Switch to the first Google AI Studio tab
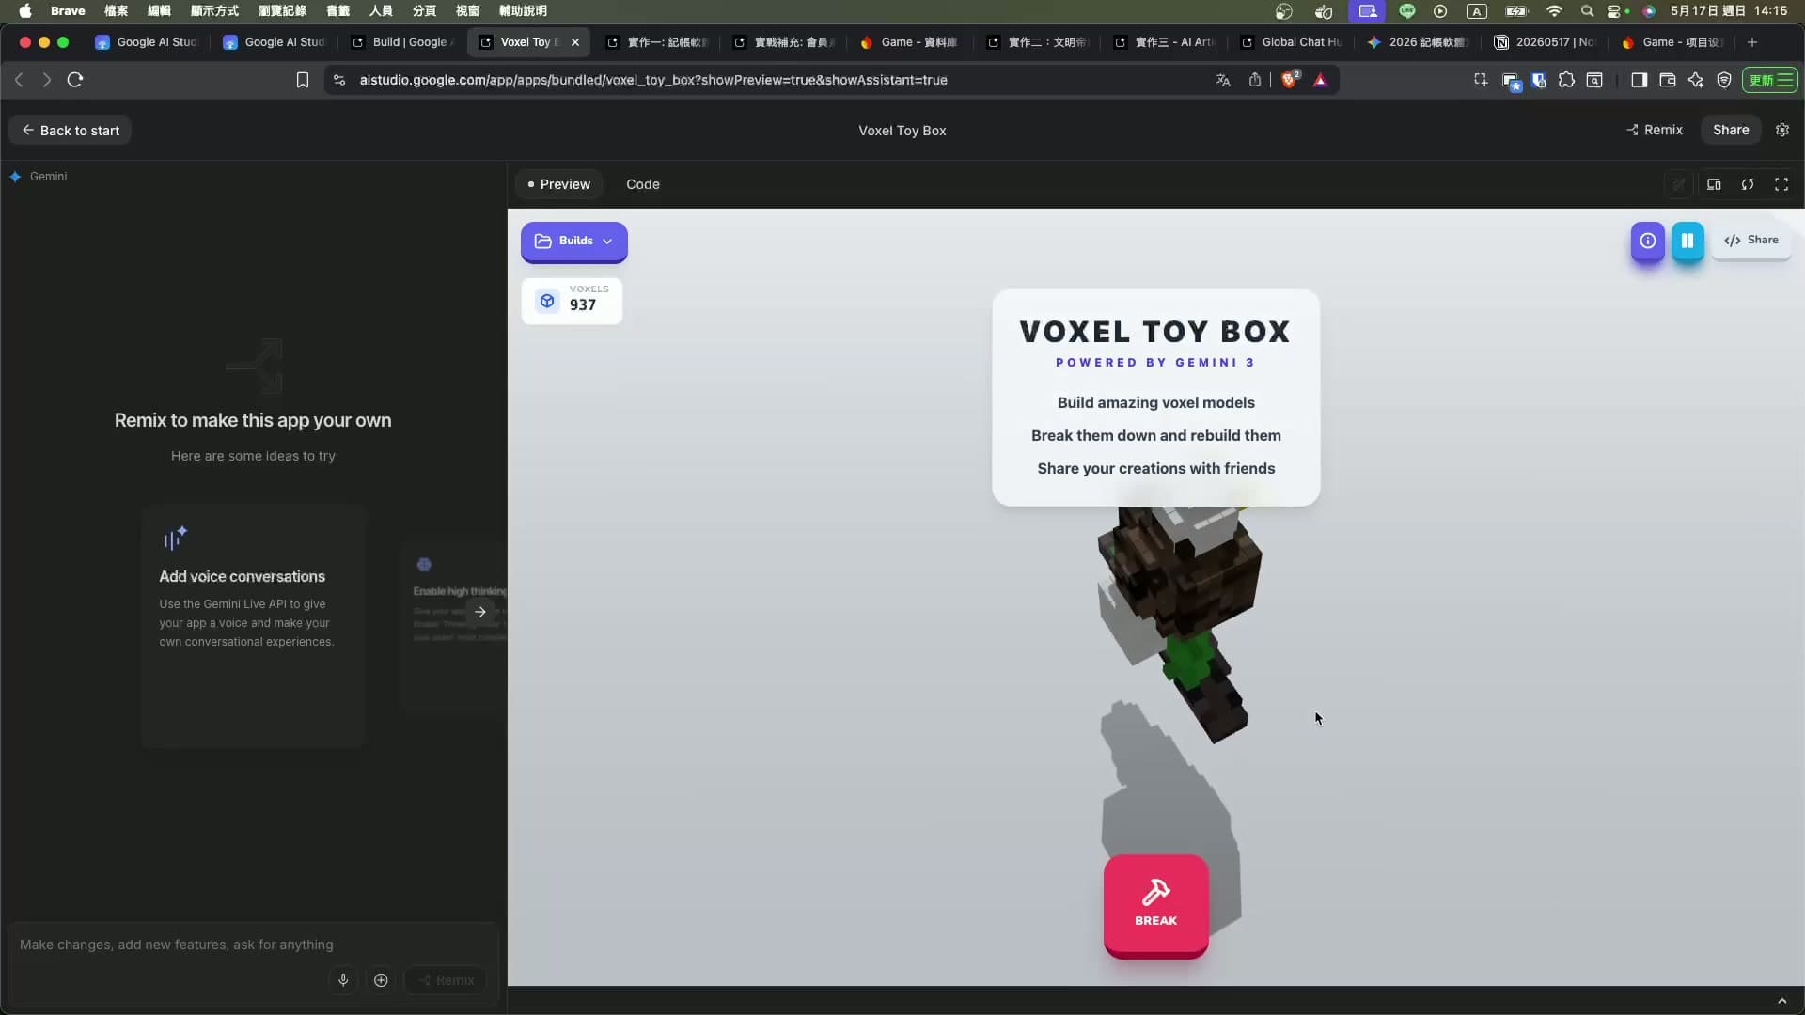Image resolution: width=1805 pixels, height=1015 pixels. pyautogui.click(x=147, y=42)
